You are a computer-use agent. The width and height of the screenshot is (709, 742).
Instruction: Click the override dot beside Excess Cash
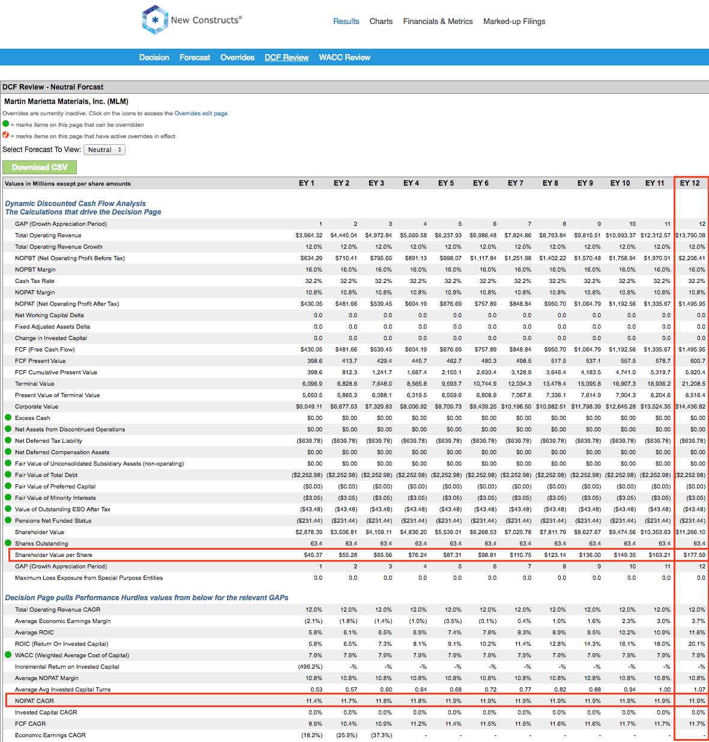click(x=8, y=418)
